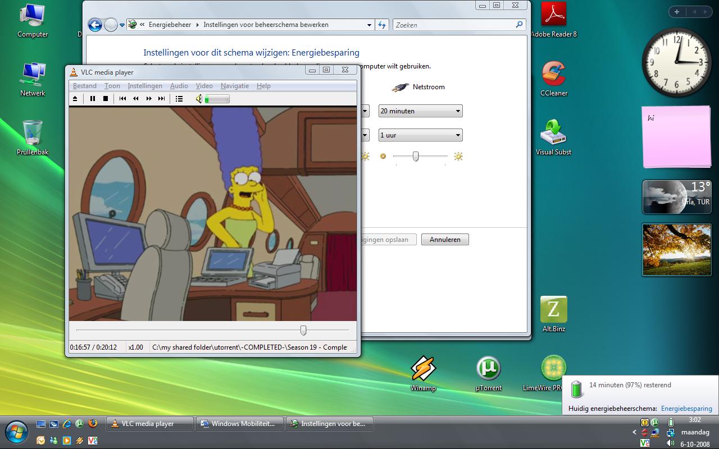719x449 pixels.
Task: Open recent pages dropdown next to back arrow
Action: pyautogui.click(x=122, y=25)
